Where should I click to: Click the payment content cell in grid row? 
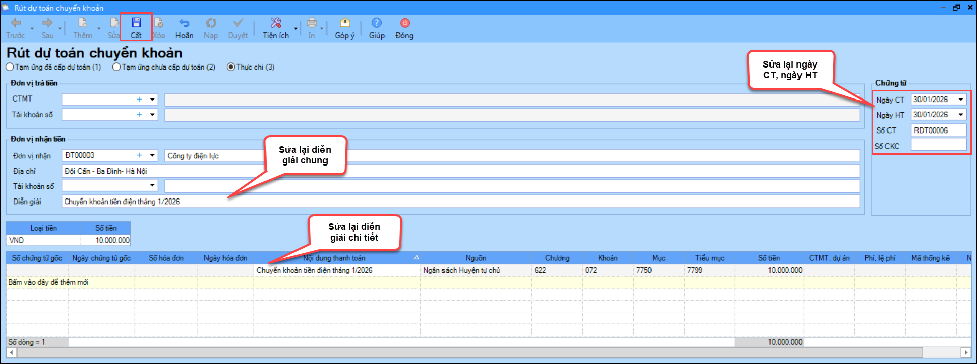tap(337, 270)
